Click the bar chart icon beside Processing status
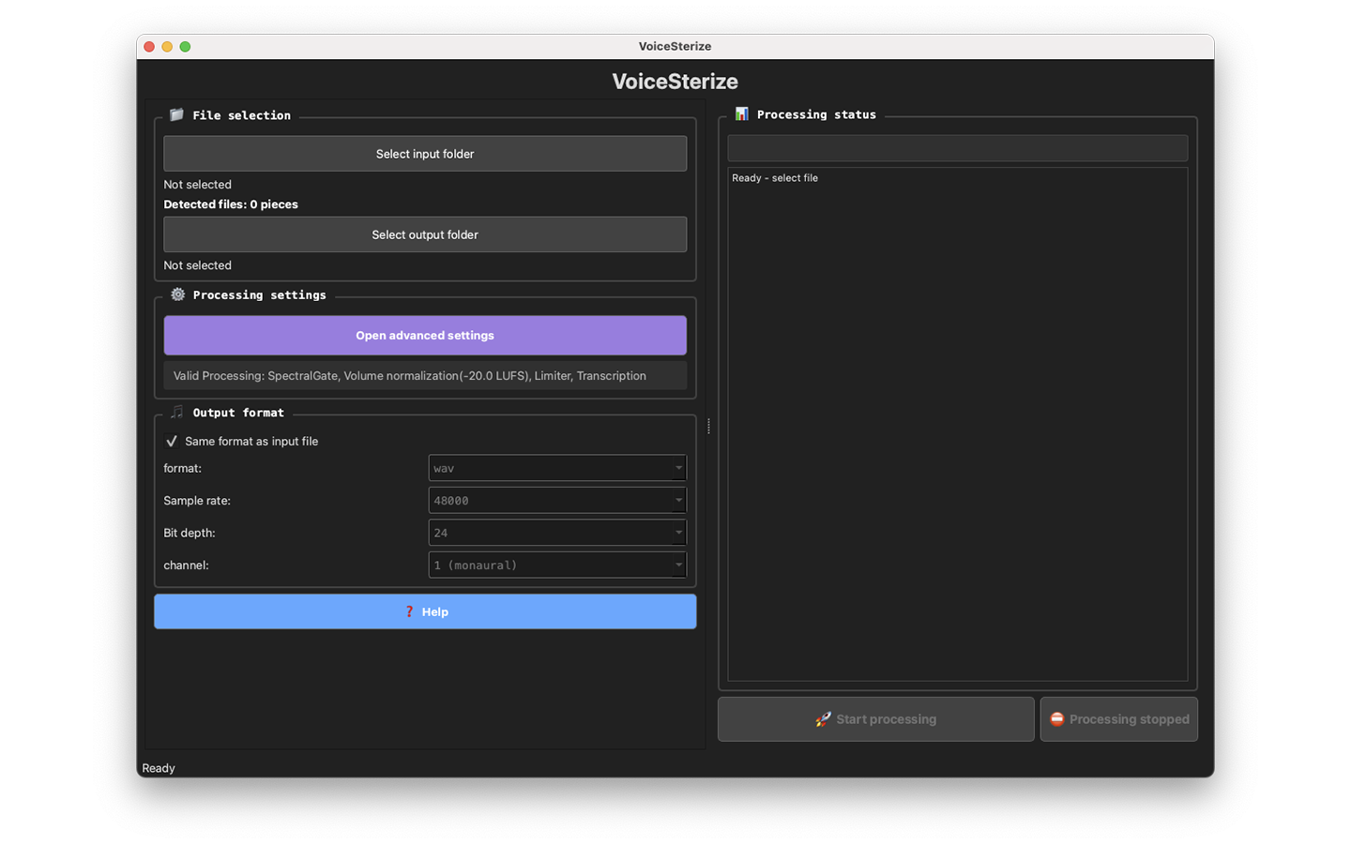1351x844 pixels. pos(741,113)
